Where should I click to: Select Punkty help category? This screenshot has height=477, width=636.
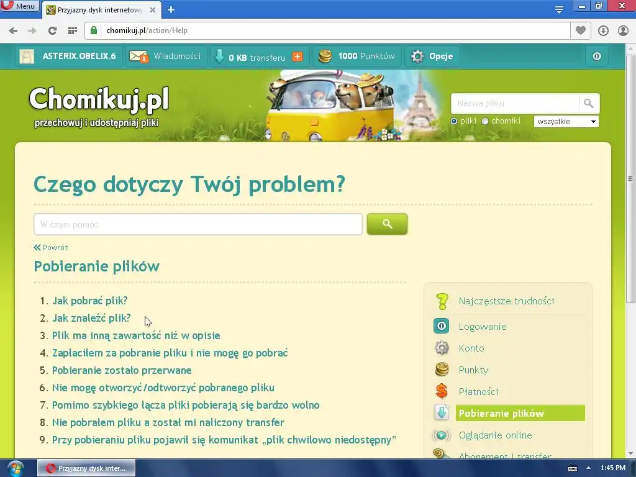click(x=473, y=370)
